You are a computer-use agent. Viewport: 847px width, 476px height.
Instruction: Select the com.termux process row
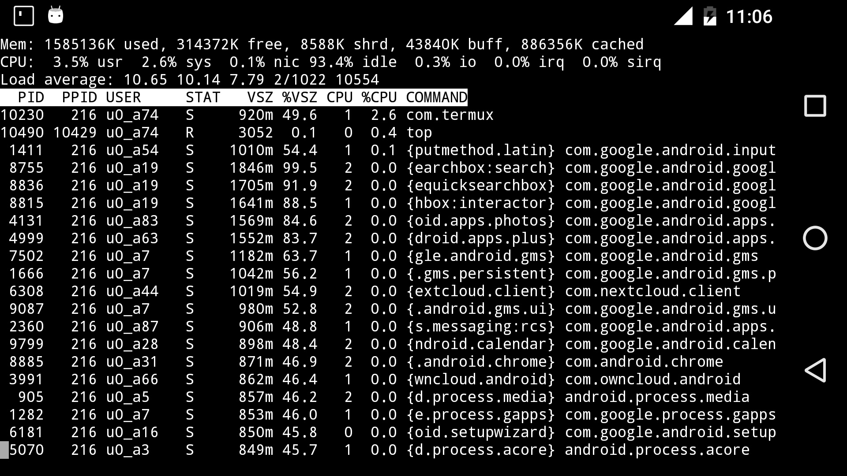pyautogui.click(x=247, y=115)
